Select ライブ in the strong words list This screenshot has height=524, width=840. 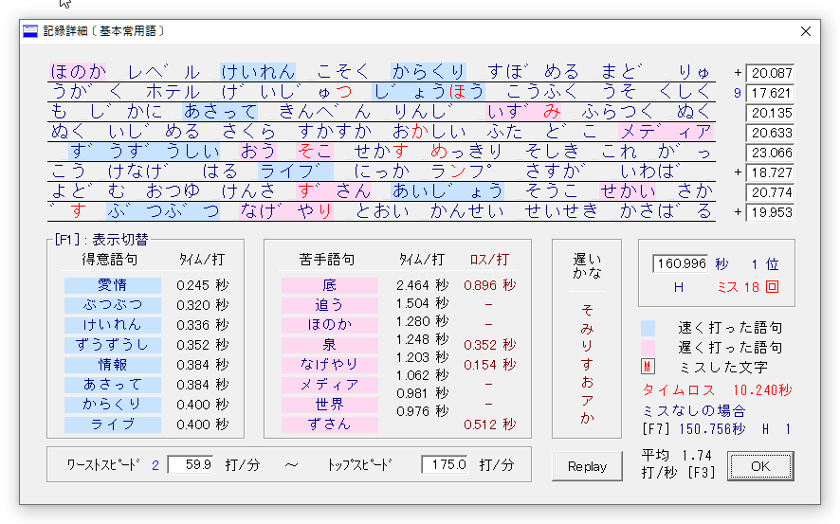[x=113, y=425]
